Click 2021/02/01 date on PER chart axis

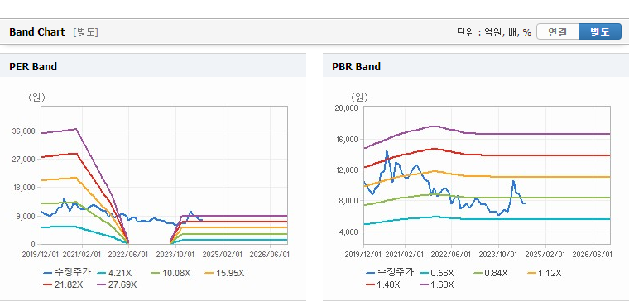pos(82,255)
